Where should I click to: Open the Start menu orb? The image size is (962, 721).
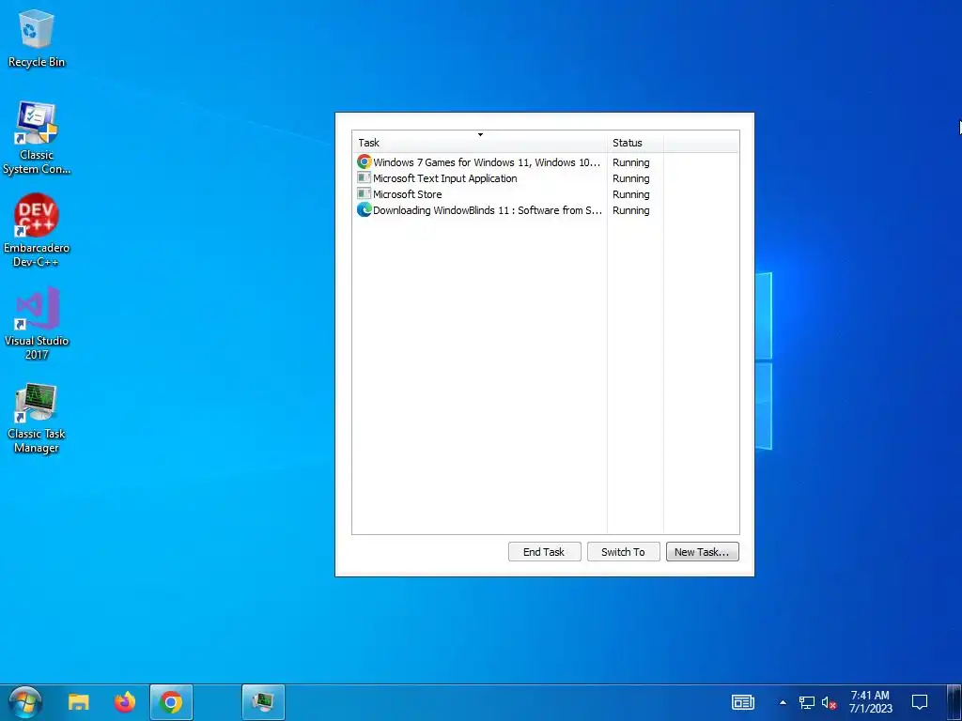coord(25,702)
